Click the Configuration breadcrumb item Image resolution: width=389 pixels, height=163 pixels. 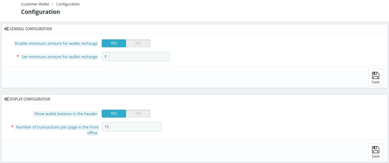(x=68, y=4)
